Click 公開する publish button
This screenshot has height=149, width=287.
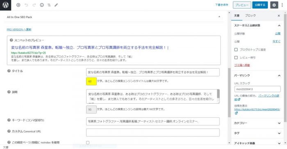pyautogui.click(x=260, y=5)
